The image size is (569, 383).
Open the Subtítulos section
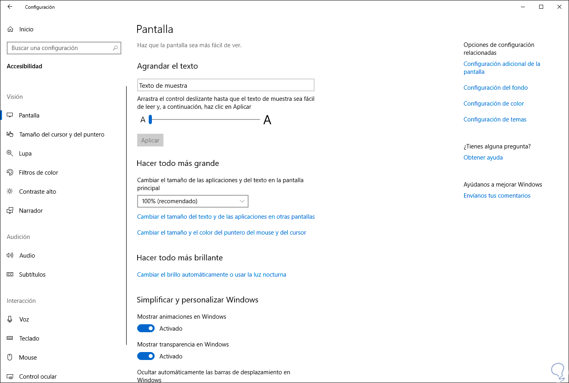point(32,275)
